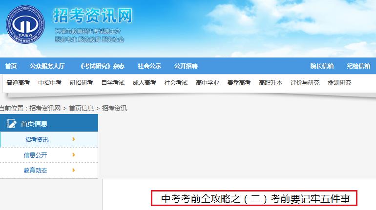Open 评价与研究 category link

(305, 83)
